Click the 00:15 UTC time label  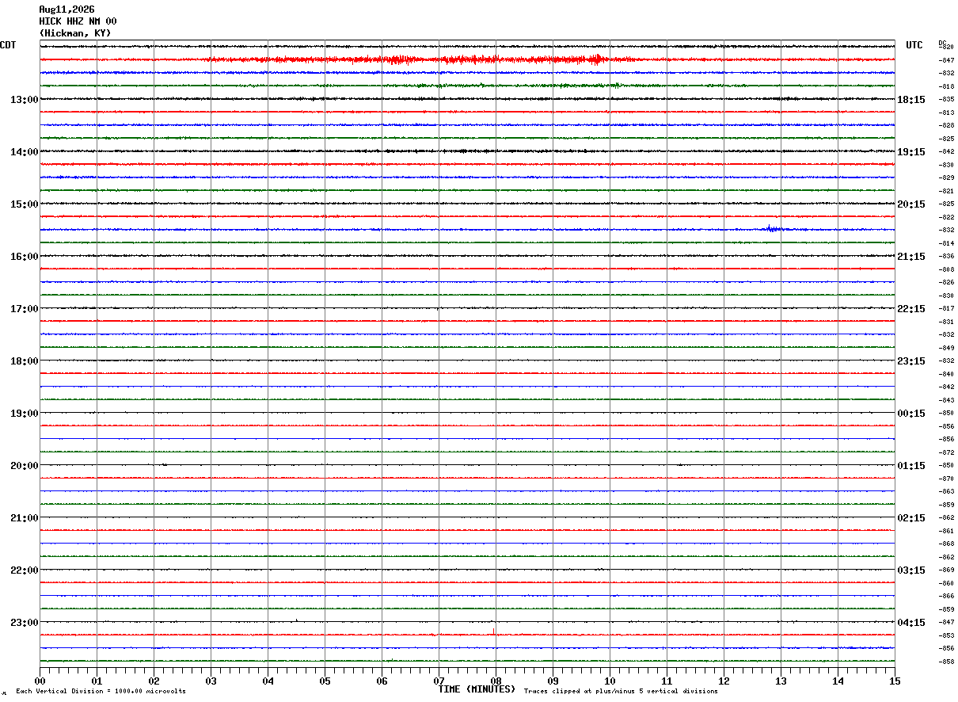(910, 413)
